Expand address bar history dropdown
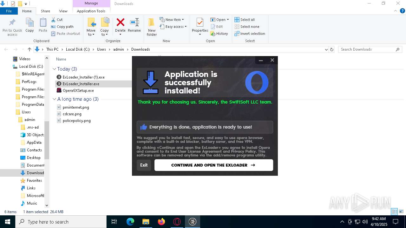This screenshot has width=406, height=228. [326, 49]
